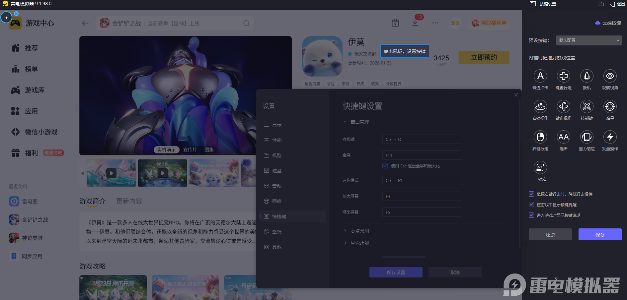Launch 神迹觉醒 from recently used

26,238
